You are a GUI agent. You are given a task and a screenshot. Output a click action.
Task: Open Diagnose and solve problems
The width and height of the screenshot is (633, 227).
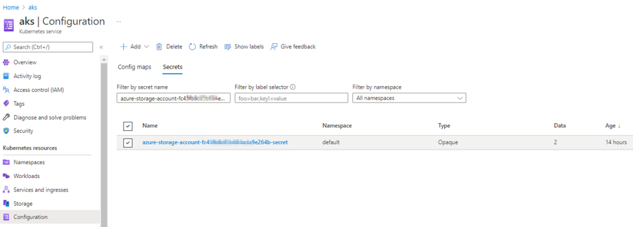(50, 117)
